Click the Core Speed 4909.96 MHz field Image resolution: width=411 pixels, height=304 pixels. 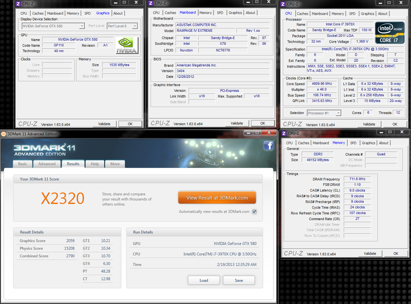322,84
